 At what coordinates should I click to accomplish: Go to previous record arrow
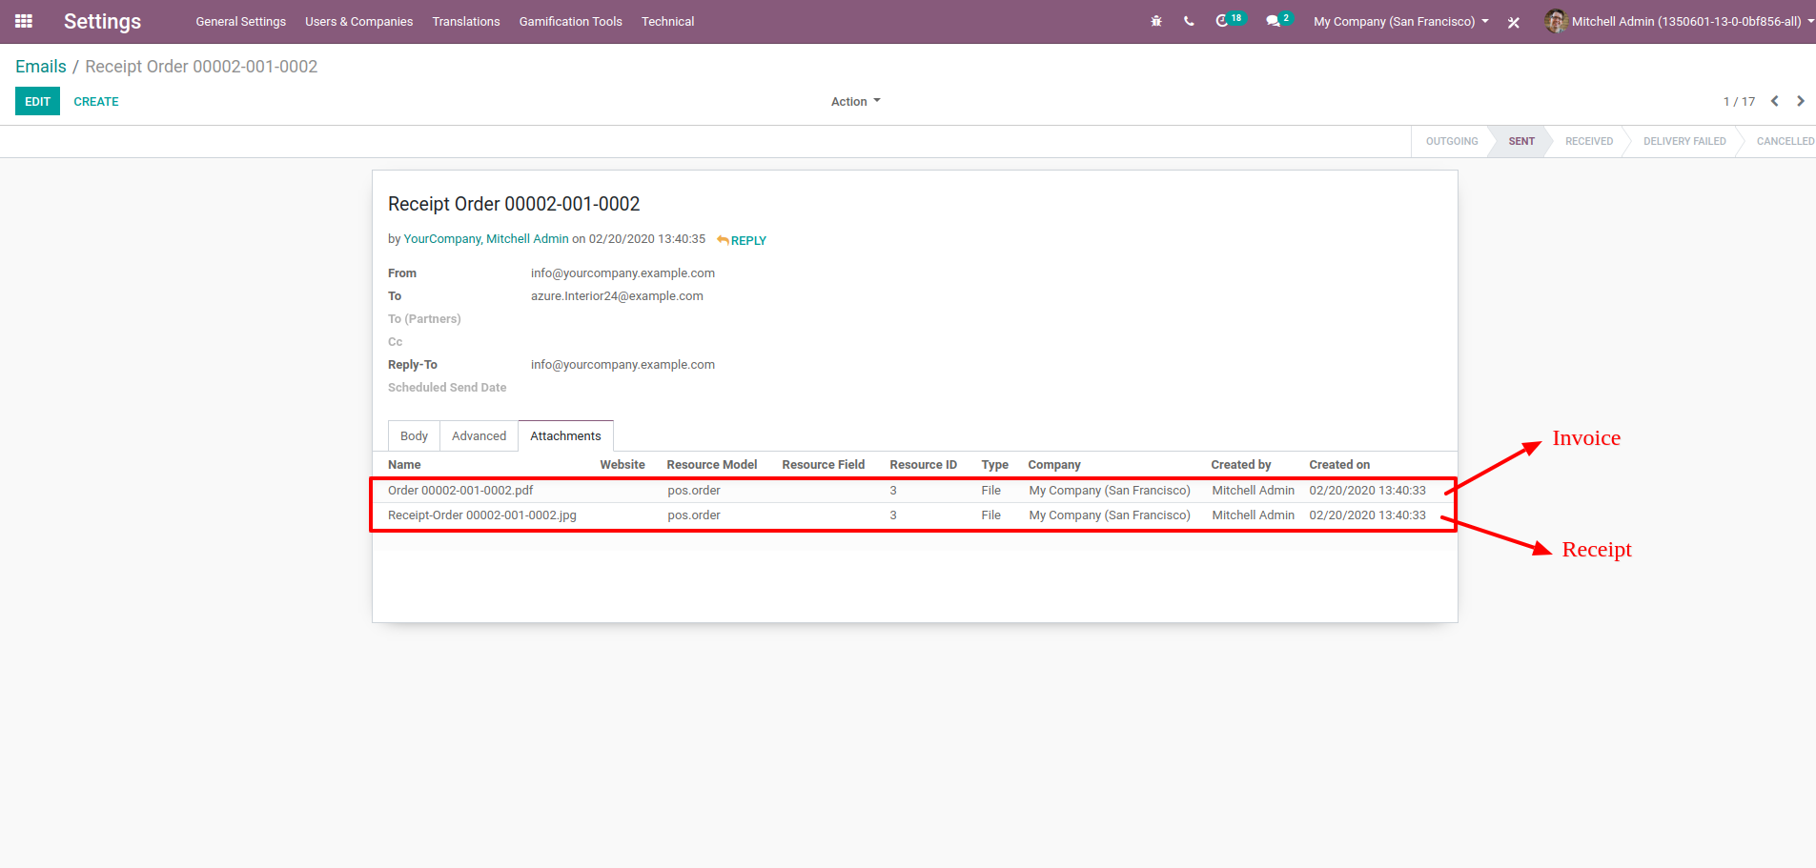1775,101
